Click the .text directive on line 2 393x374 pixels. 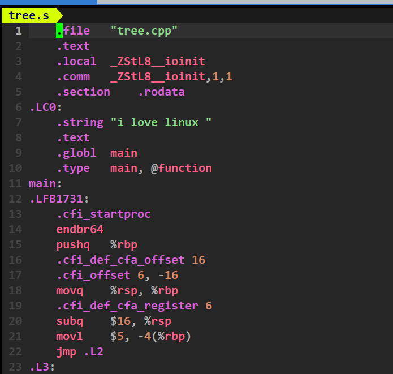tap(73, 46)
